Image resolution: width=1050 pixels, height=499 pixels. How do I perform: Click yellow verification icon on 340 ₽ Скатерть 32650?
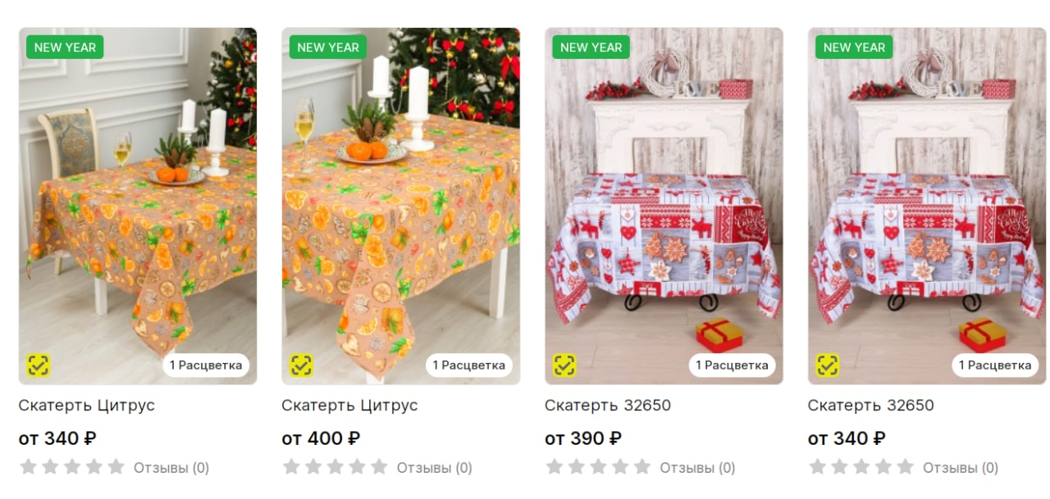(x=828, y=365)
